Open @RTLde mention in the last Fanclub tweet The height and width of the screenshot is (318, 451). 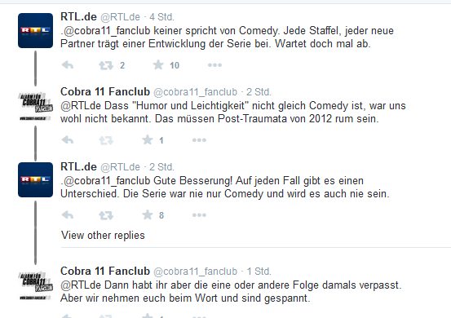[x=81, y=285]
